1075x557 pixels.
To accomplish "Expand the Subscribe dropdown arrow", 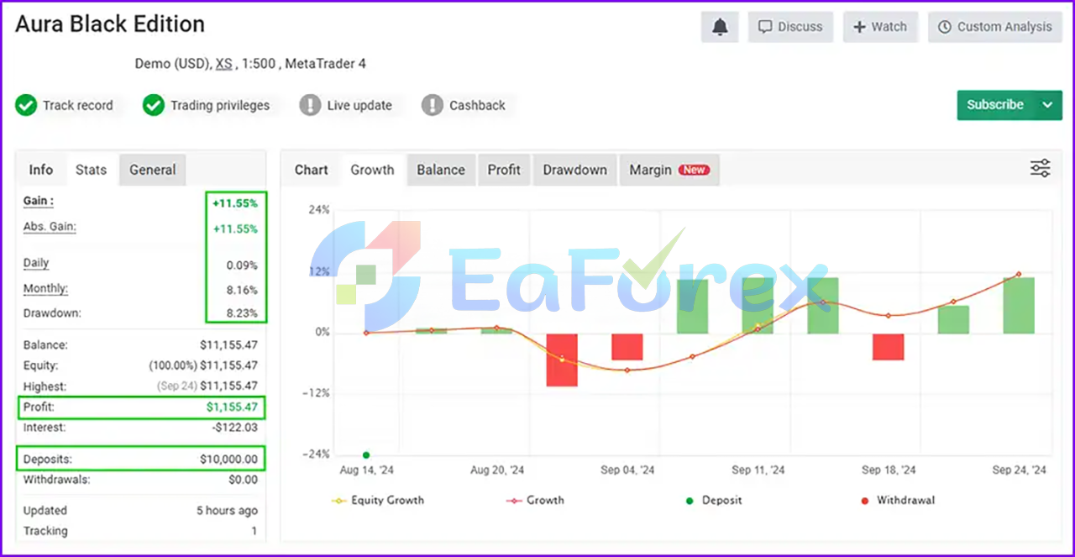I will 1047,105.
